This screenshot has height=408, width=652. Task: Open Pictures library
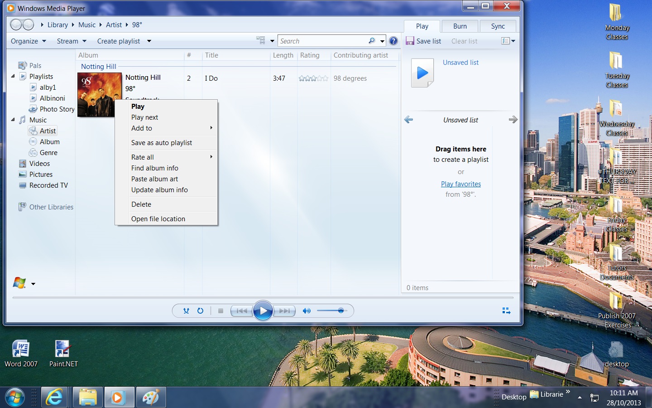(x=36, y=175)
